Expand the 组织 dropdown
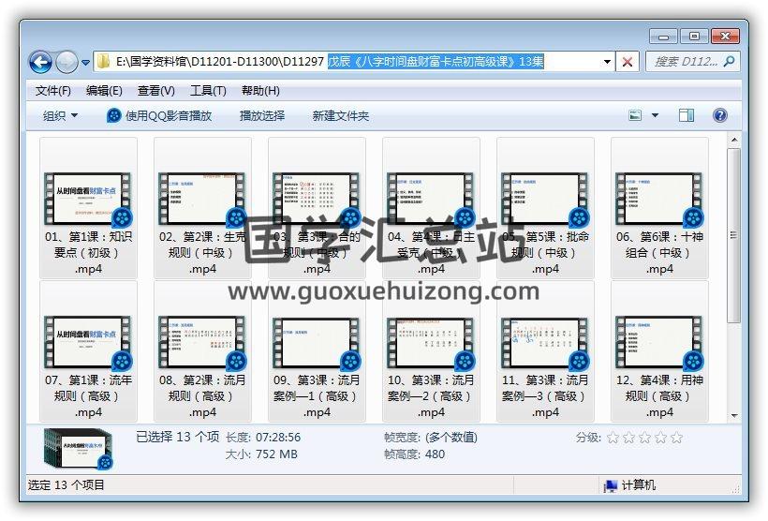The image size is (768, 521). [60, 116]
